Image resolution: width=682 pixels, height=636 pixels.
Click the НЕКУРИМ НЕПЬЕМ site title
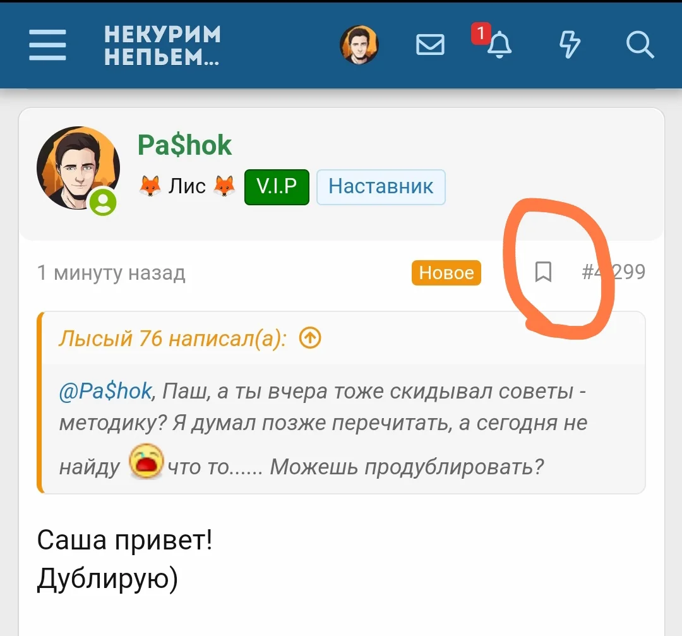162,45
